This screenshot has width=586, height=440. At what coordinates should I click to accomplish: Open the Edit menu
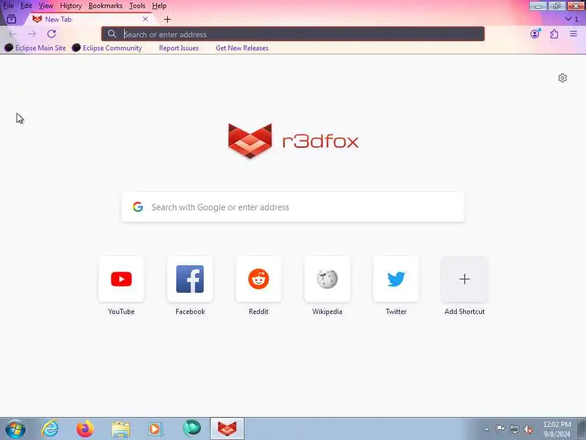(26, 6)
